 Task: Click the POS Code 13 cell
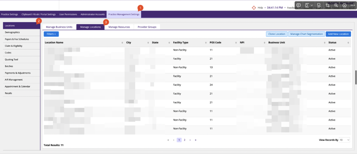point(211,67)
